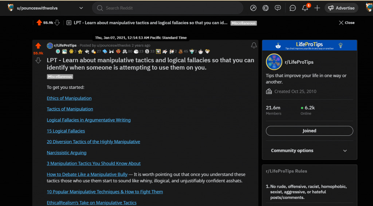Click the upvote arrow in the top bar
The height and width of the screenshot is (206, 373).
(x=39, y=23)
